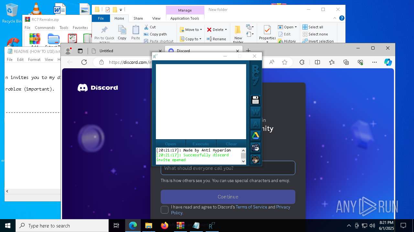This screenshot has height=232, width=414.
Task: Switch to the Untitled browser tab
Action: pyautogui.click(x=126, y=51)
